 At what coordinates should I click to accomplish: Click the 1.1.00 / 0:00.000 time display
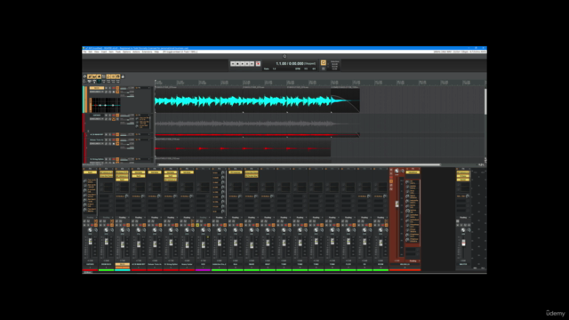[x=290, y=63]
